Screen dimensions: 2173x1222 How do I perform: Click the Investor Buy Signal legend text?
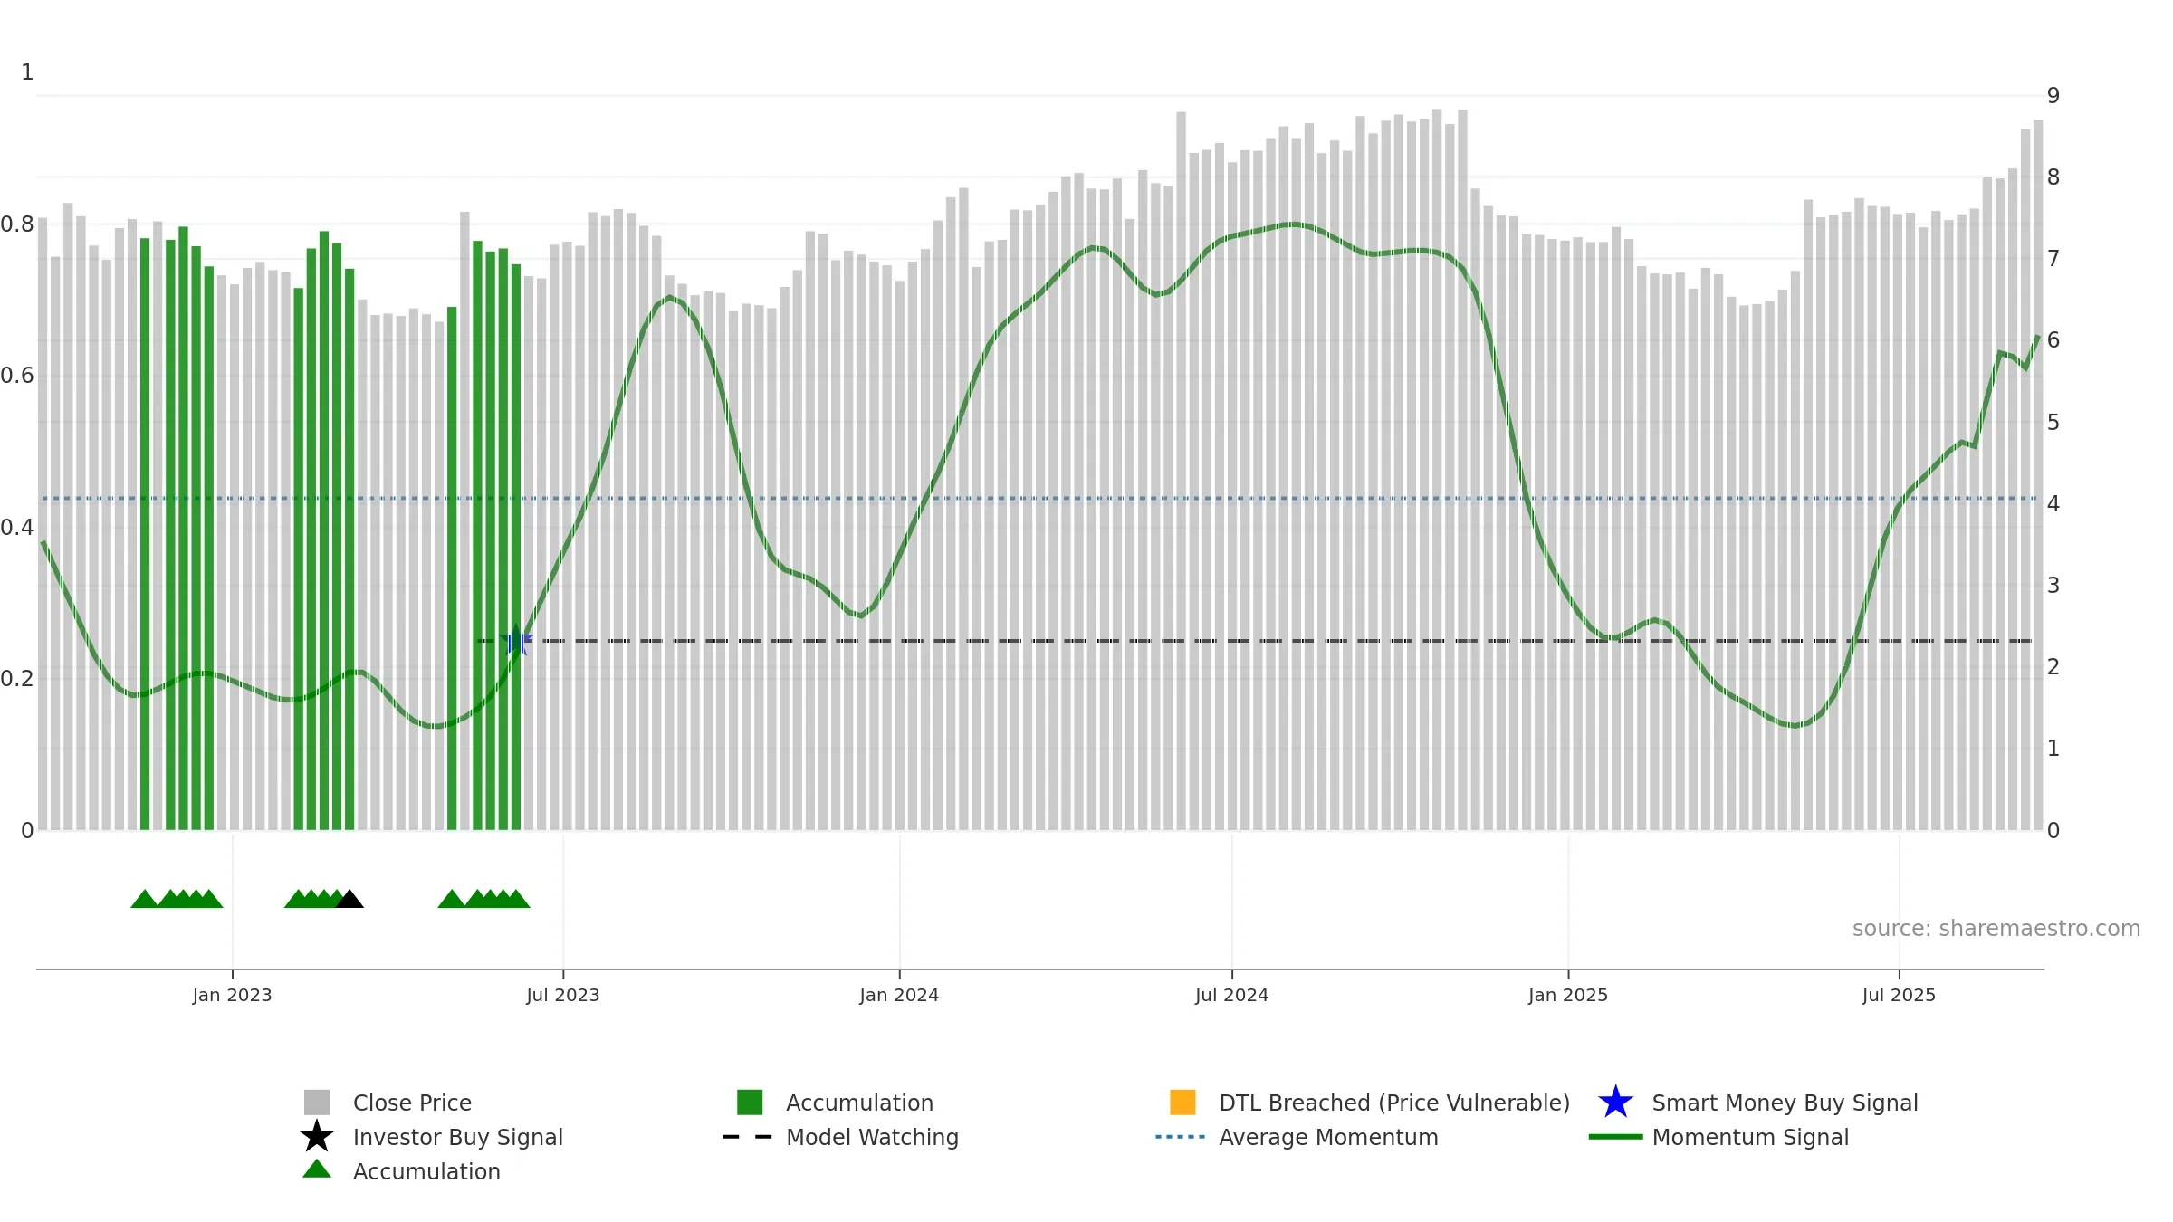click(x=458, y=1137)
